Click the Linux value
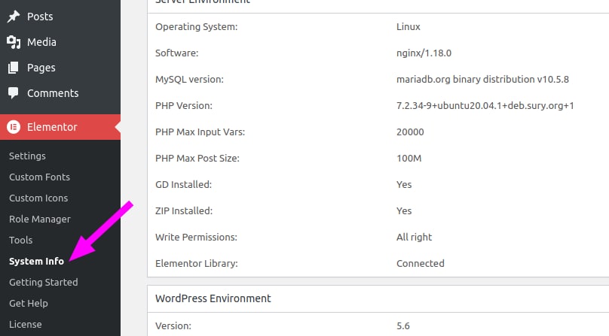The height and width of the screenshot is (336, 609). click(409, 27)
